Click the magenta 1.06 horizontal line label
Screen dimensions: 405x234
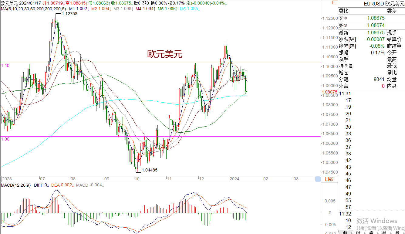click(x=5, y=139)
